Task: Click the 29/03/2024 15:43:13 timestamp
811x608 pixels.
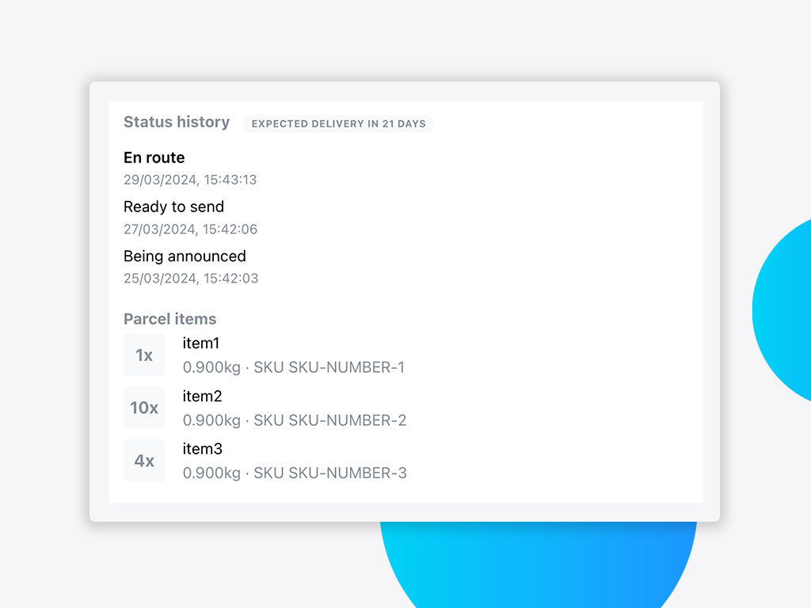Action: [x=190, y=180]
